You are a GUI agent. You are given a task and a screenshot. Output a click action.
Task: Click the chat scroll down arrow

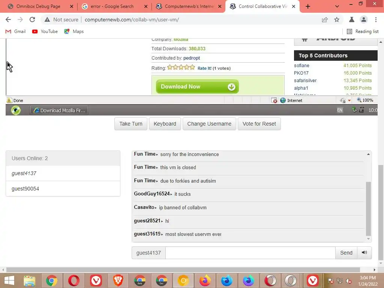click(368, 239)
